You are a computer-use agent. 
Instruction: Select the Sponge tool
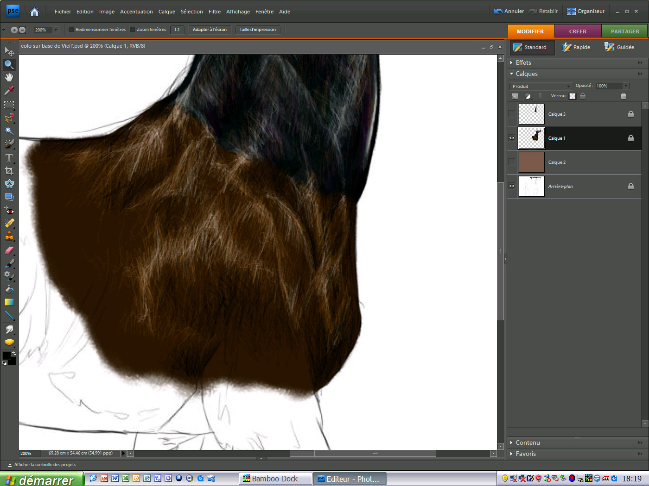[x=9, y=342]
